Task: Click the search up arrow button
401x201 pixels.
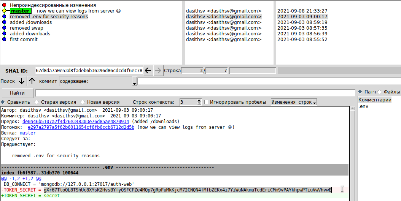Action: click(32, 81)
